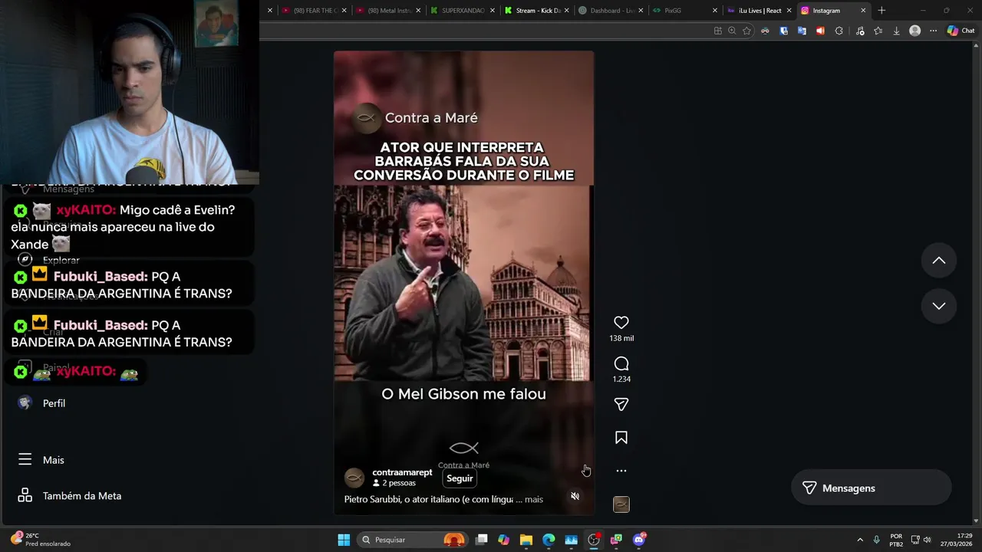Screen dimensions: 982x552
Task: Open Task View on the taskbar
Action: click(482, 540)
